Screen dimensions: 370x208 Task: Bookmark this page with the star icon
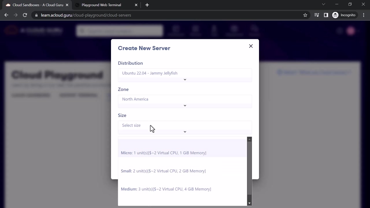(x=305, y=15)
